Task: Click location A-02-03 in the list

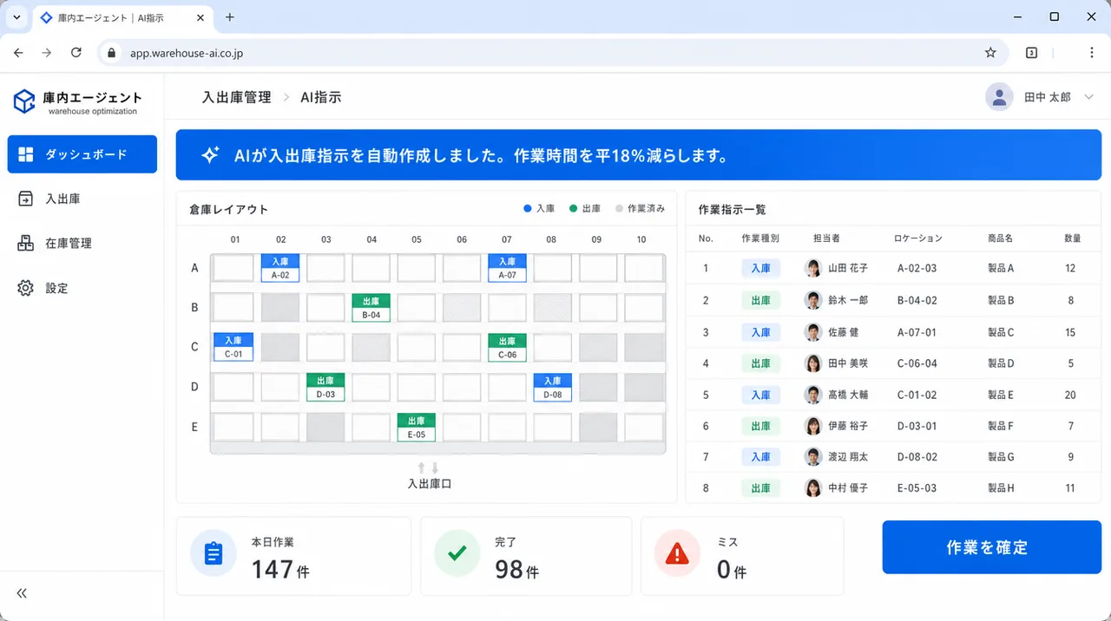Action: 917,269
